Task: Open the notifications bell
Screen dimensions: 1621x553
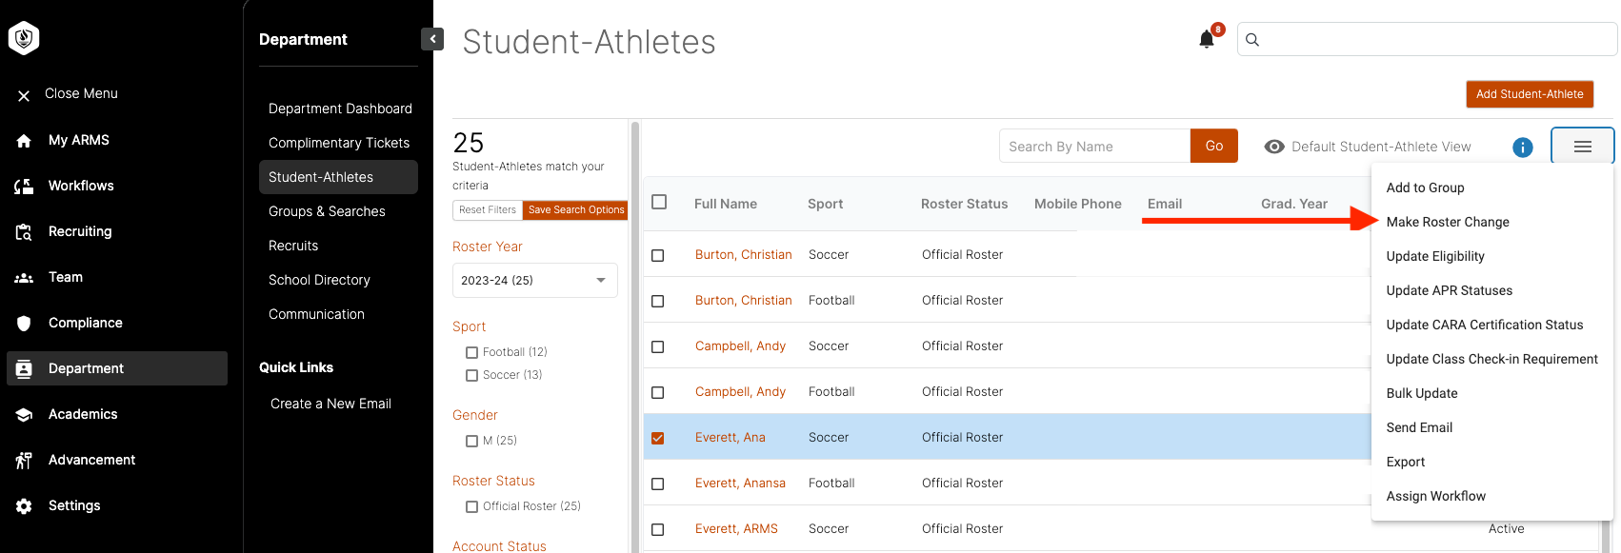Action: [1207, 39]
